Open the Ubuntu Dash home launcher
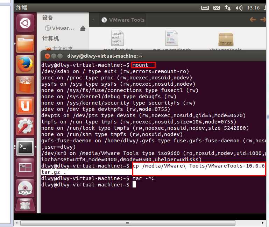269x227 pixels. [25, 23]
